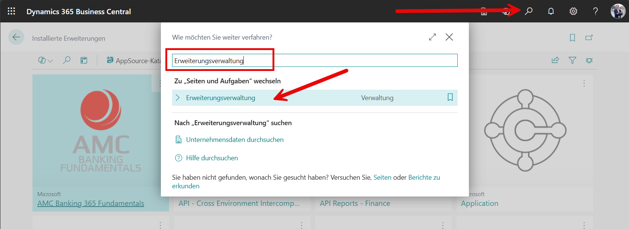Open the Application extension link
This screenshot has height=229, width=629.
click(x=480, y=203)
